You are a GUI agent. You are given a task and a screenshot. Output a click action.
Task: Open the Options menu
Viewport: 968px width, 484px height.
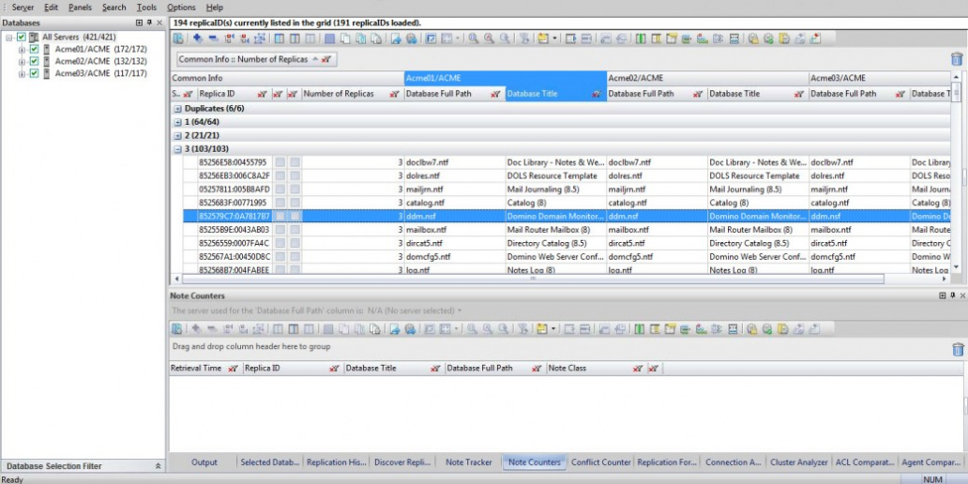(x=181, y=8)
